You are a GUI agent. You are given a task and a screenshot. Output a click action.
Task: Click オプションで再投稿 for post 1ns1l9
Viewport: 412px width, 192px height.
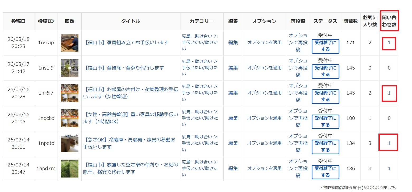tap(298, 68)
